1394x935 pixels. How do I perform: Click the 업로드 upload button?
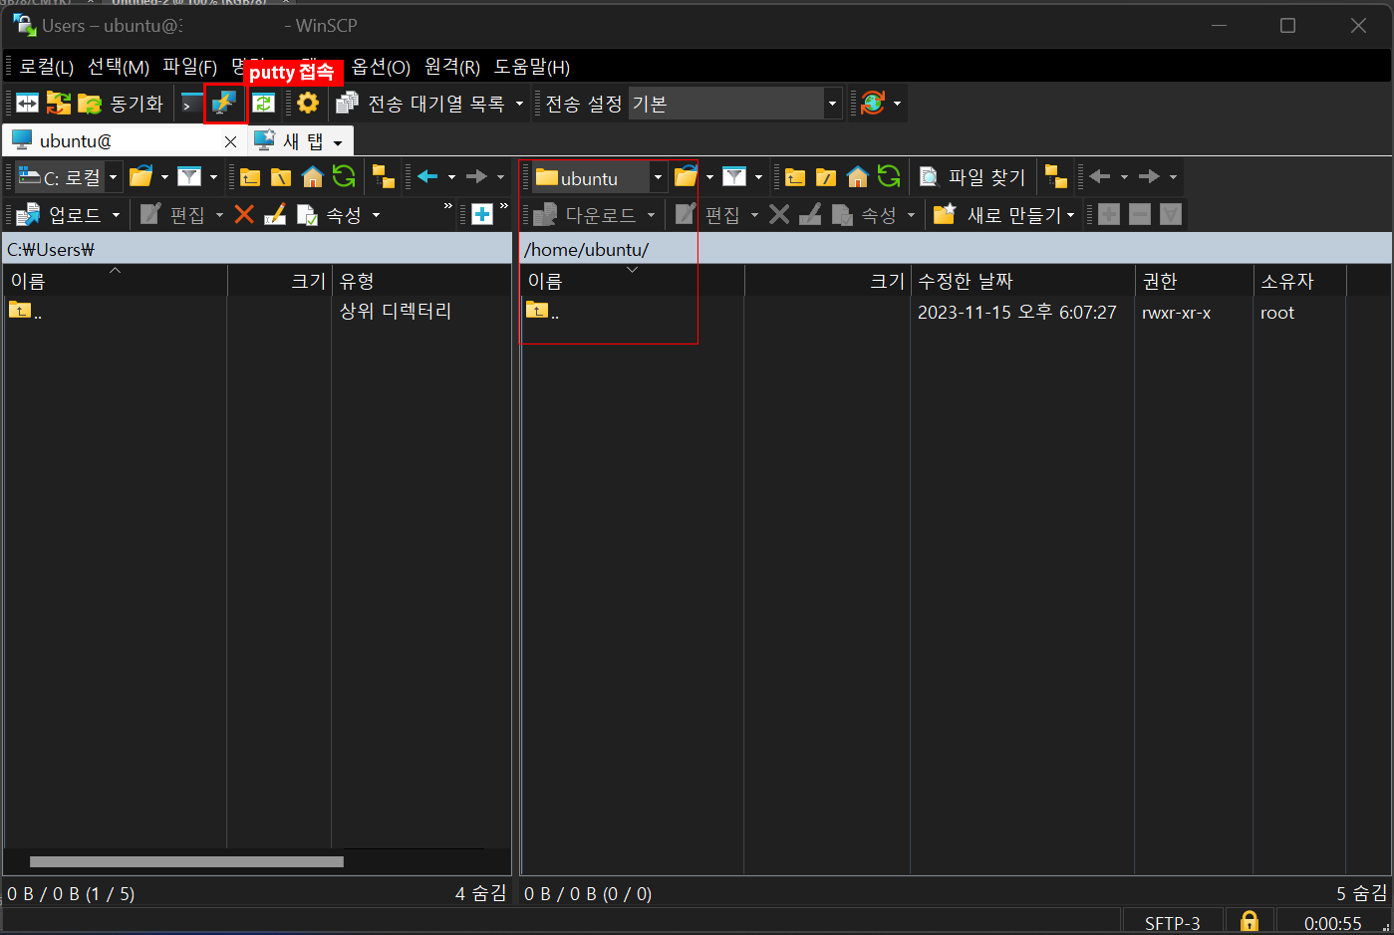click(x=60, y=214)
